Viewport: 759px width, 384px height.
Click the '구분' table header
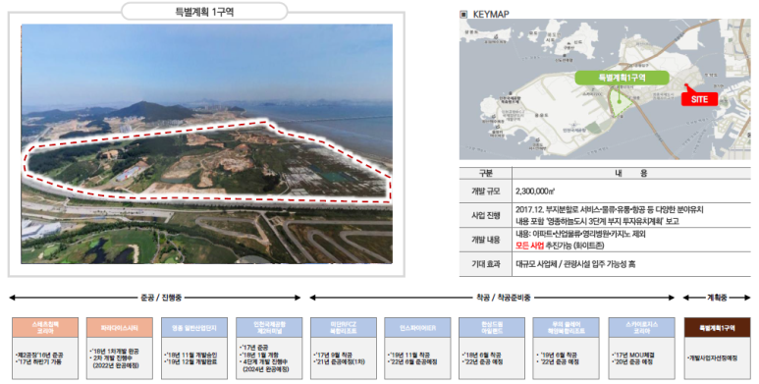click(485, 173)
